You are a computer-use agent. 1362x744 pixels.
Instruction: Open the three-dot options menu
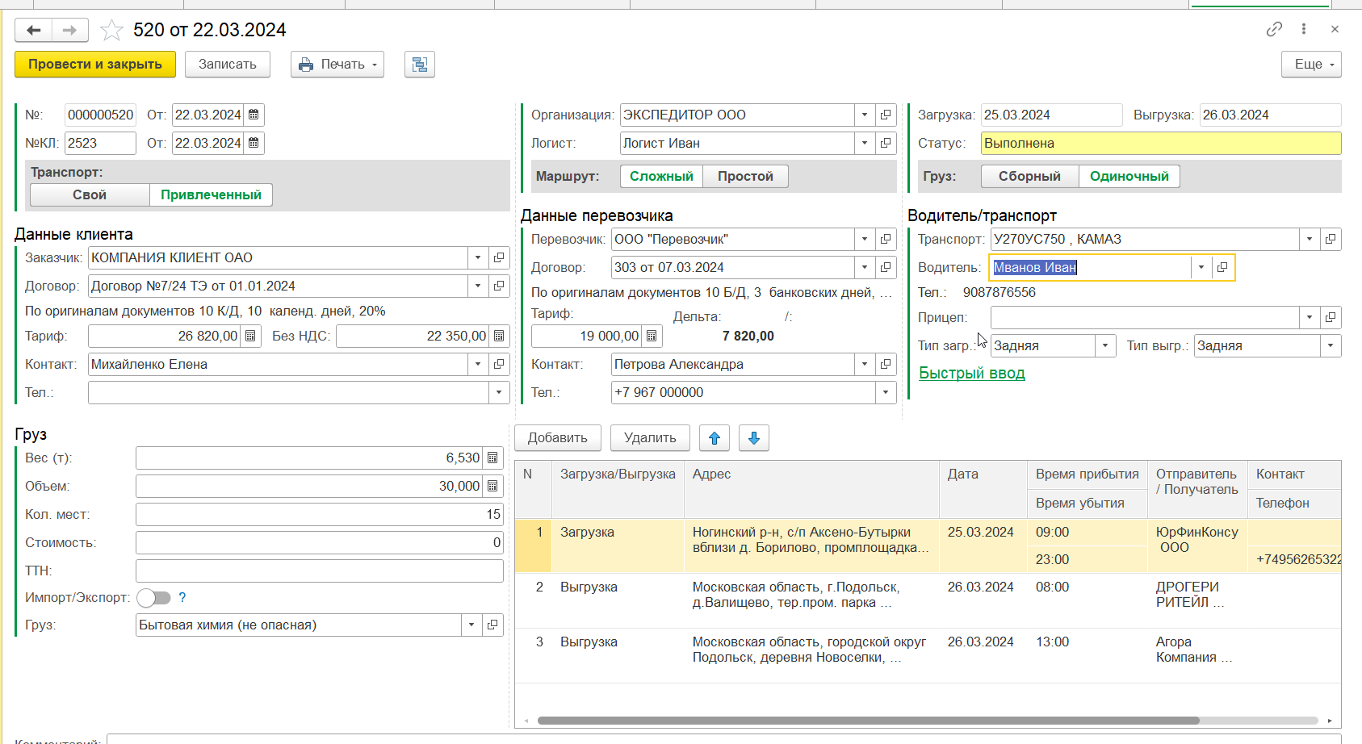tap(1304, 29)
